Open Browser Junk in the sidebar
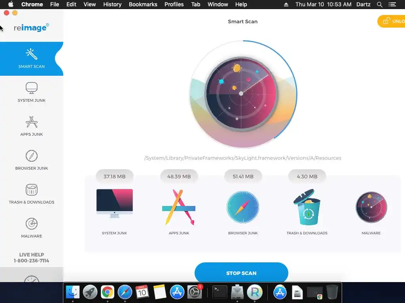 coord(32,160)
